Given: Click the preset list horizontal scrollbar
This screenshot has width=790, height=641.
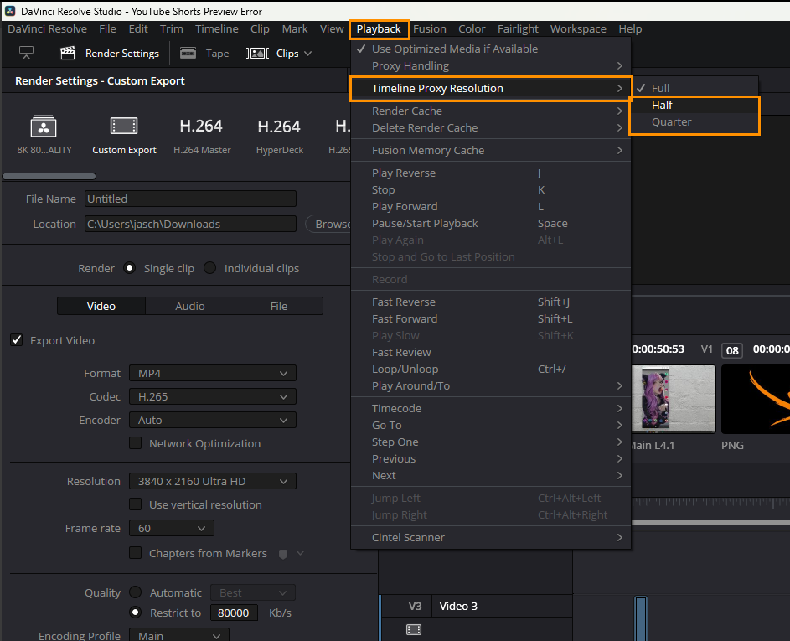Looking at the screenshot, I should click(49, 176).
